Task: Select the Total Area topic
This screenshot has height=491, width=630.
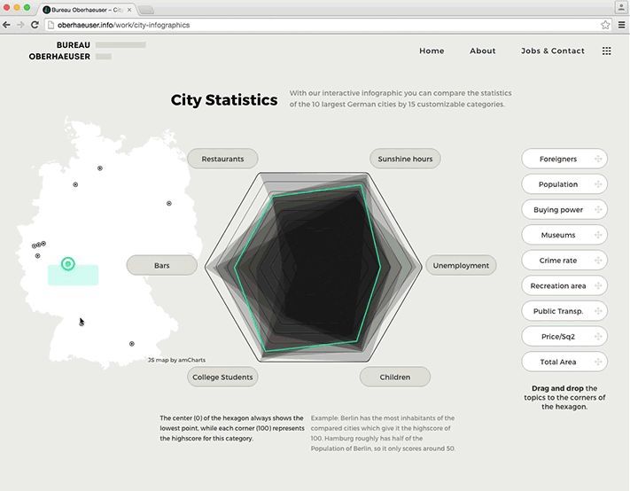Action: pos(564,362)
